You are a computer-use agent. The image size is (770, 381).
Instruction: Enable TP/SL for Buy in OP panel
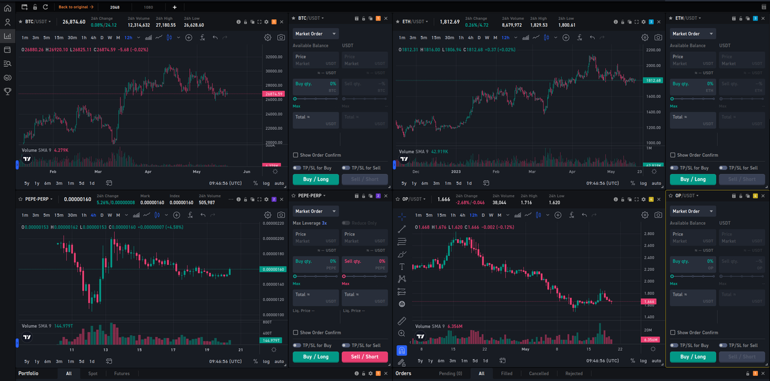[x=674, y=345]
